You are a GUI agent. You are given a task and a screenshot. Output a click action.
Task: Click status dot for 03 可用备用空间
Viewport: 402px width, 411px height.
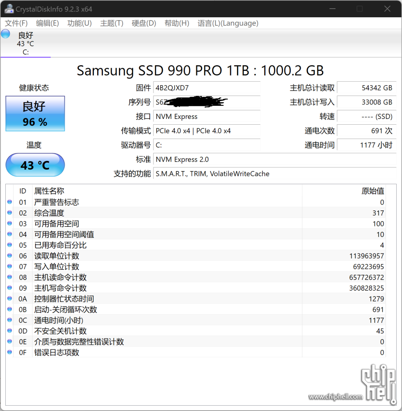pyautogui.click(x=10, y=223)
